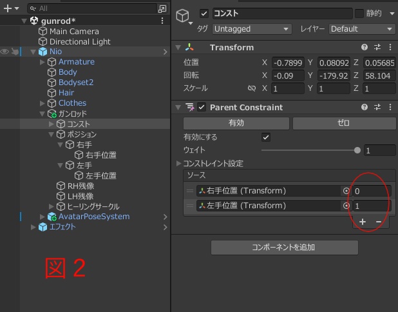Viewport: 398px width, 312px height.
Task: Open the create (+) menu in Hierarchy
Action: 11,8
